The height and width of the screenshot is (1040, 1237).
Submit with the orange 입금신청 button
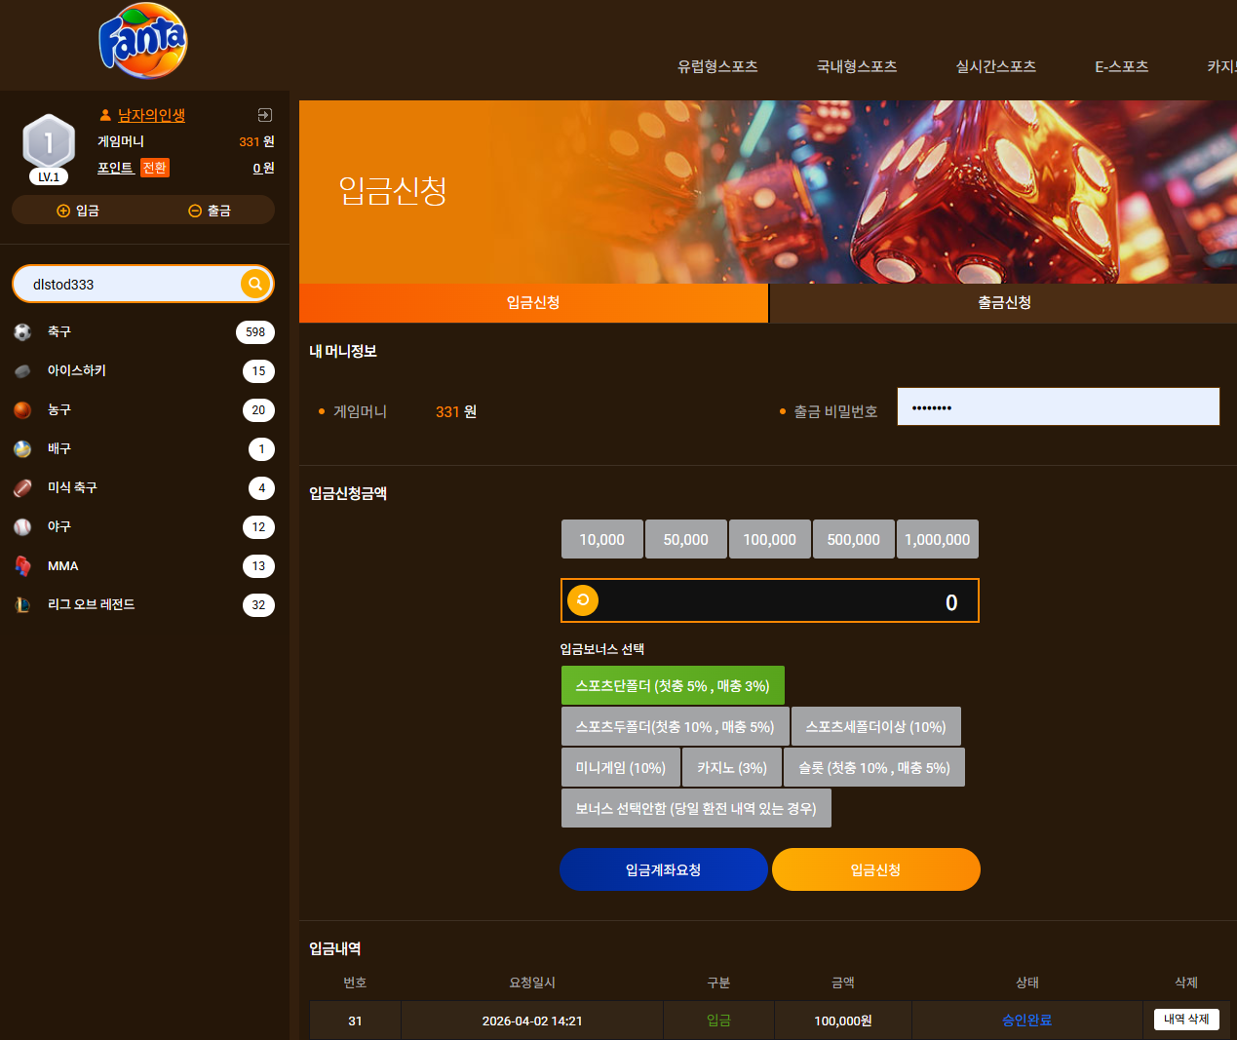[876, 869]
